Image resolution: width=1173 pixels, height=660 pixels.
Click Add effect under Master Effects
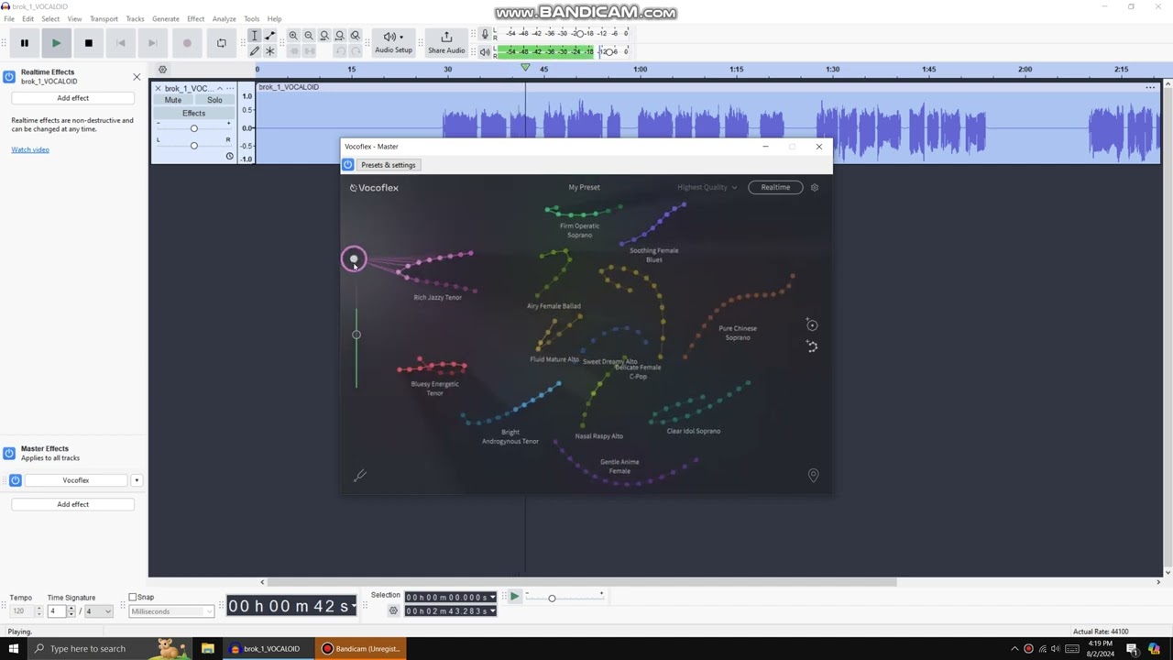(73, 504)
